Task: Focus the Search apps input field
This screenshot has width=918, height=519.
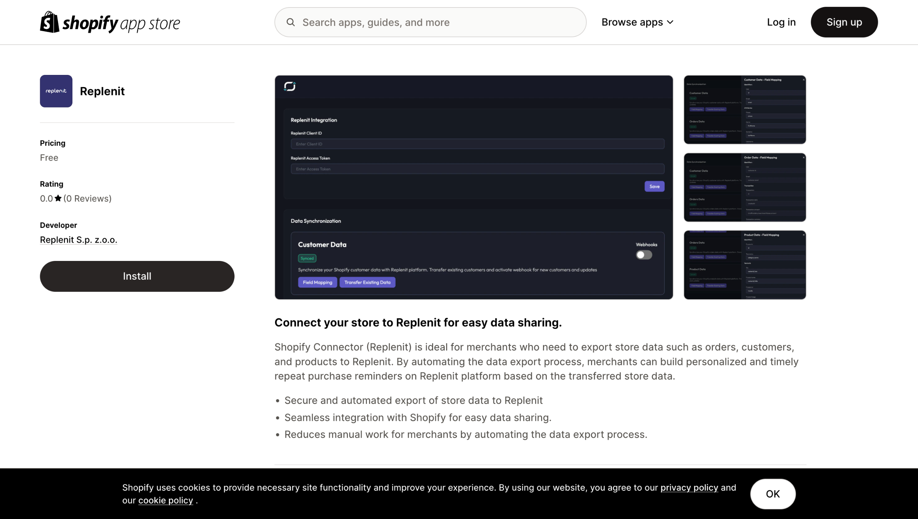Action: point(430,22)
